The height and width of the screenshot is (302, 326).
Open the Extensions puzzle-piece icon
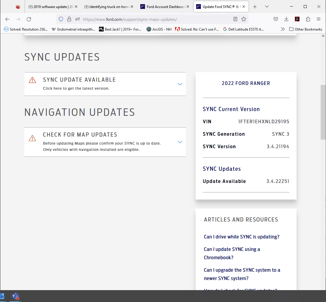[308, 19]
